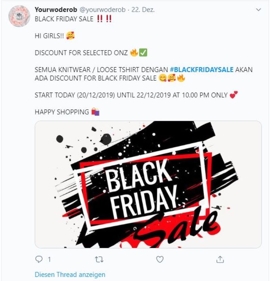The width and height of the screenshot is (270, 281).
Task: Click the reply count number 1
Action: [x=49, y=259]
